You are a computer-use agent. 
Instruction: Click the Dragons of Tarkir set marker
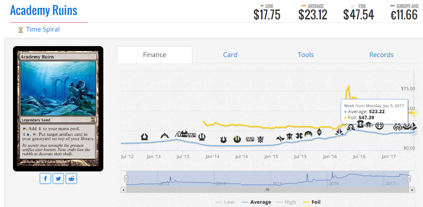pyautogui.click(x=289, y=137)
